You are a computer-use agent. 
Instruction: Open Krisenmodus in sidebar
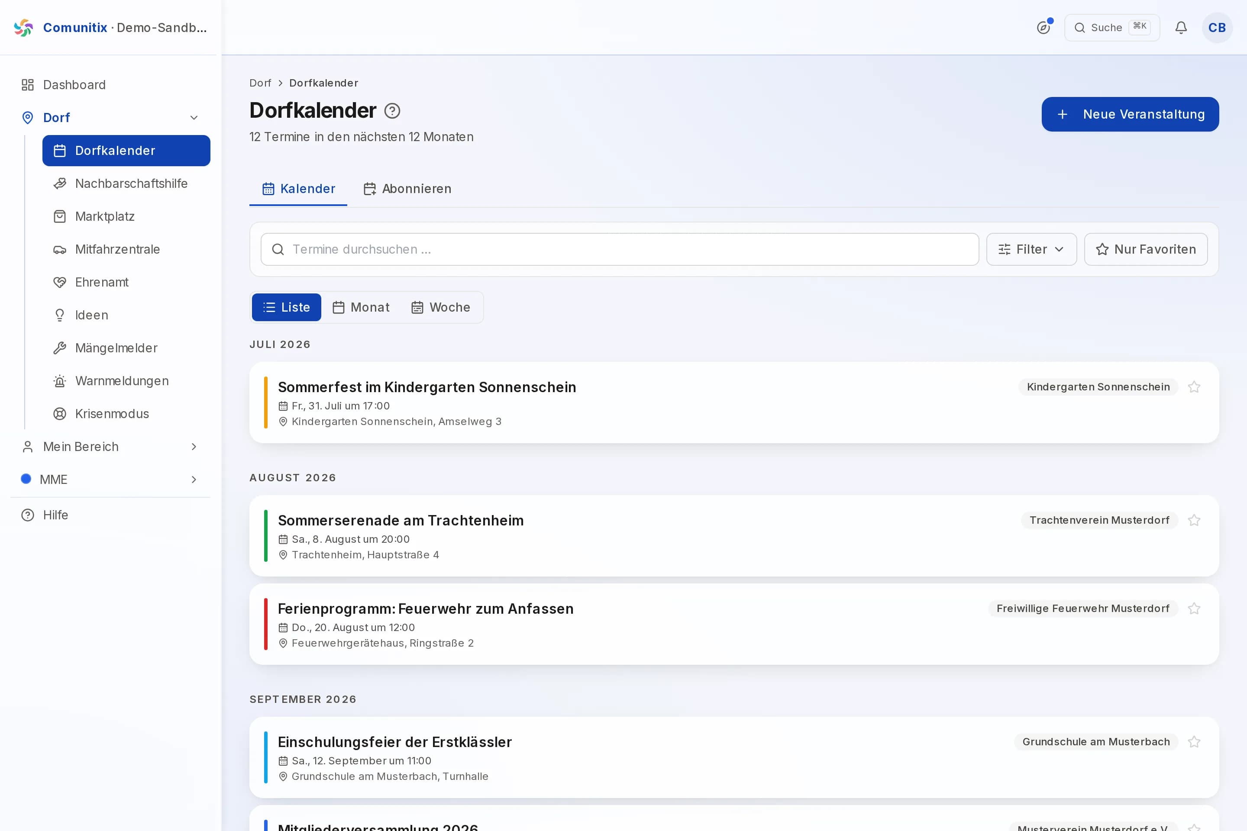tap(126, 413)
